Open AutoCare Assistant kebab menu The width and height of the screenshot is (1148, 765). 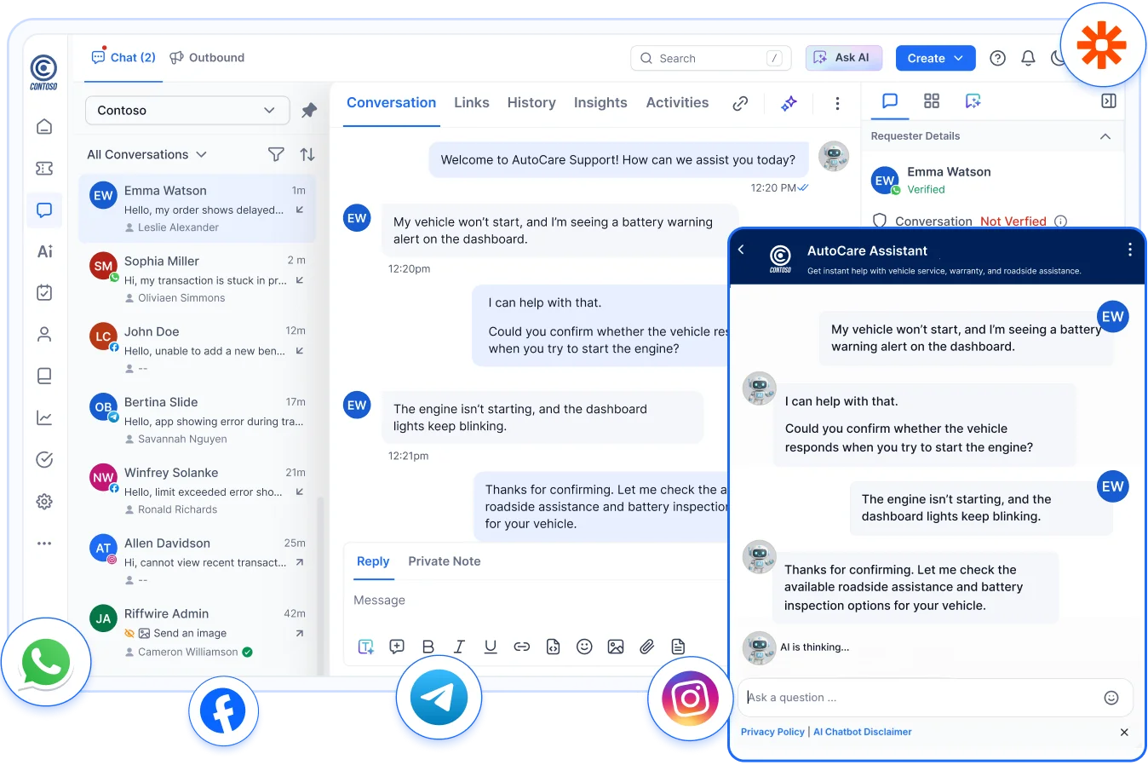click(x=1129, y=250)
